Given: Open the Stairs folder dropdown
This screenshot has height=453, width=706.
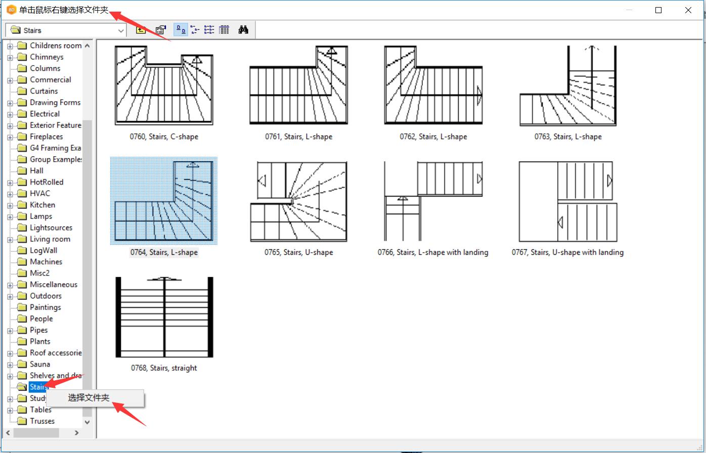Looking at the screenshot, I should click(x=121, y=30).
